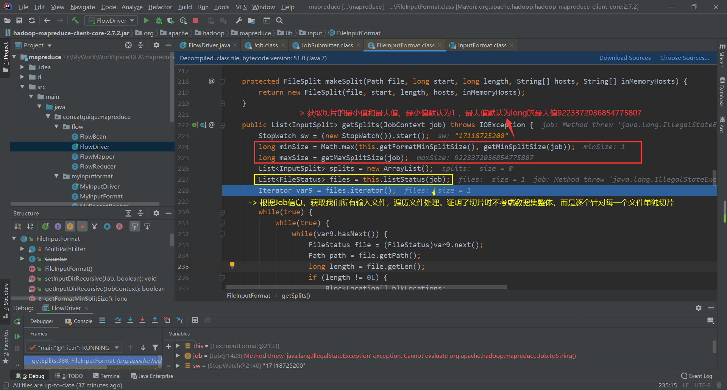Synchronize files with the refresh icon

[32, 20]
